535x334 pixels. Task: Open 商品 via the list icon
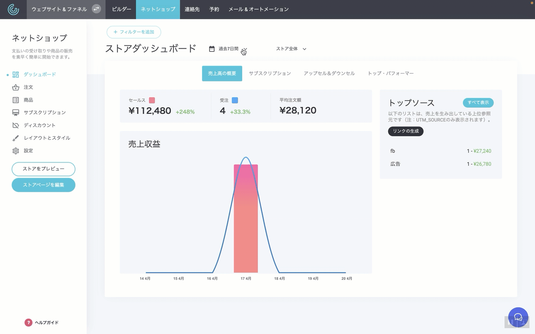[x=16, y=100]
